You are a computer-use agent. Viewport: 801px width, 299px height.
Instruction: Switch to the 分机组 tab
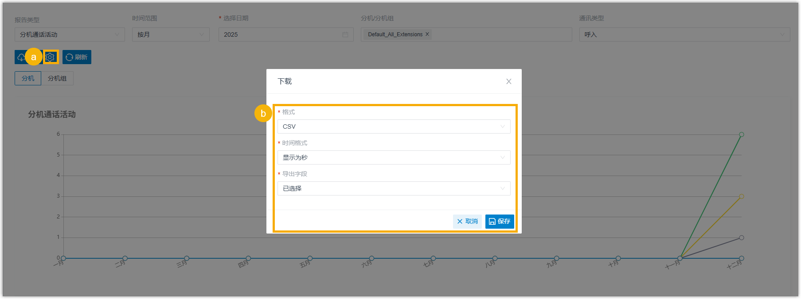[x=57, y=78]
